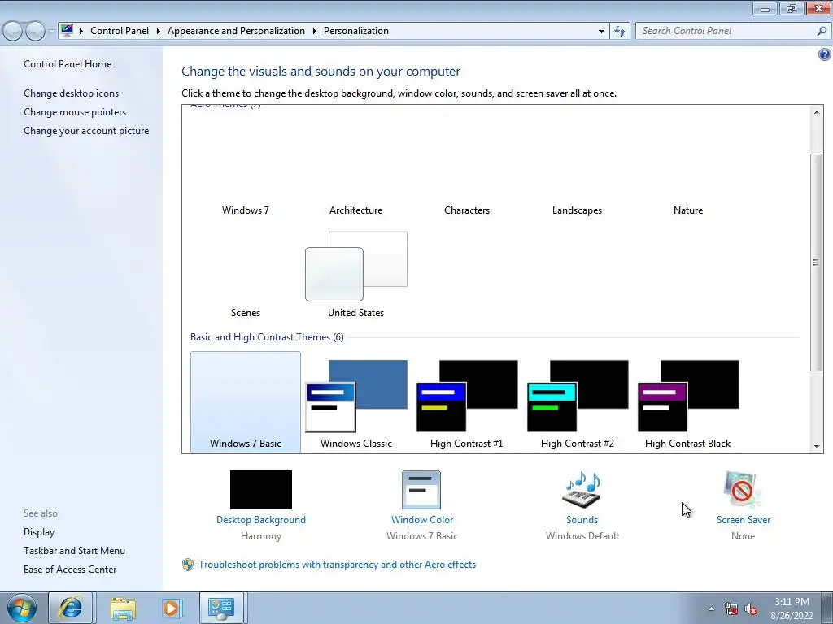Screen dimensions: 833x624
Task: Click Appearance and Personalization breadcrumb
Action: [x=237, y=31]
